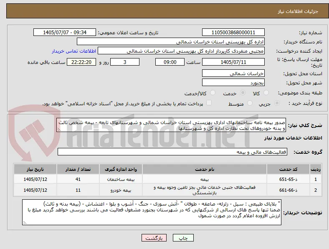Click the delivery city field بجنورد
This screenshot has width=329, height=249.
tap(233, 82)
